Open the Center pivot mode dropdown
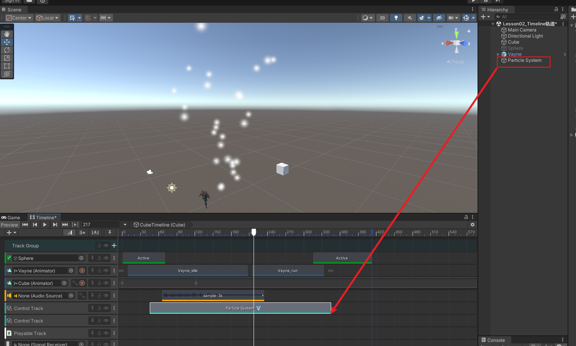 (x=19, y=18)
